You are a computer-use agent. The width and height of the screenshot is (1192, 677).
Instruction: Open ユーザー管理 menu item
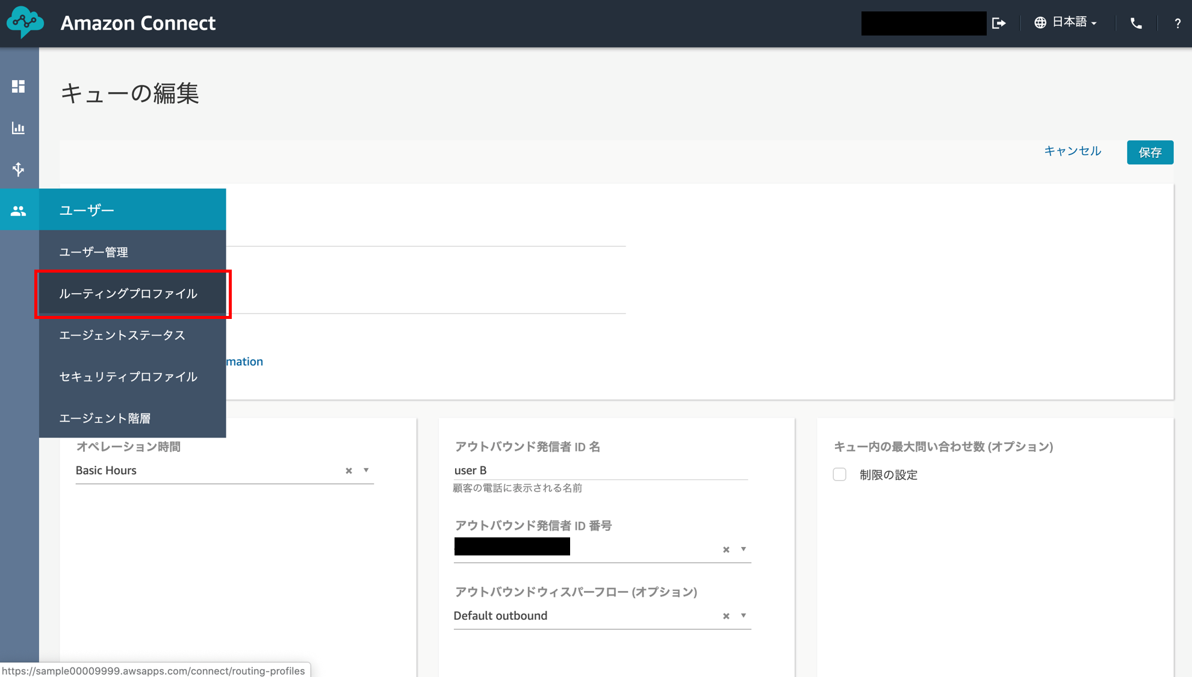point(132,252)
